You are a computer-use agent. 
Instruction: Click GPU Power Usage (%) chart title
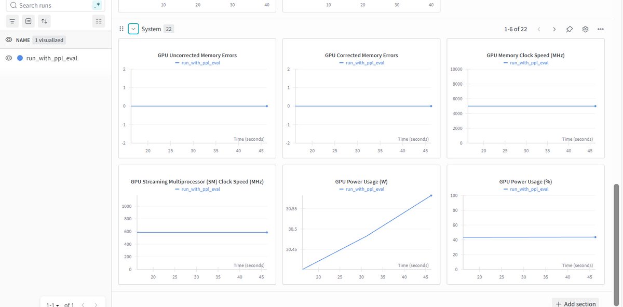coord(525,182)
